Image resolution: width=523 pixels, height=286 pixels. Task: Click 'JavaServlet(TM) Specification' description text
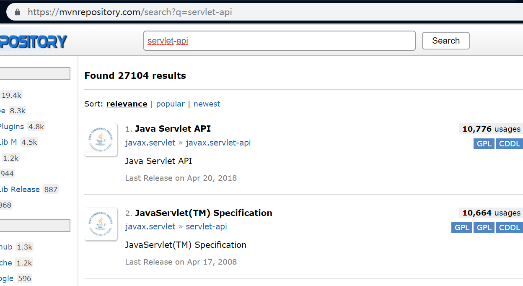pyautogui.click(x=186, y=245)
